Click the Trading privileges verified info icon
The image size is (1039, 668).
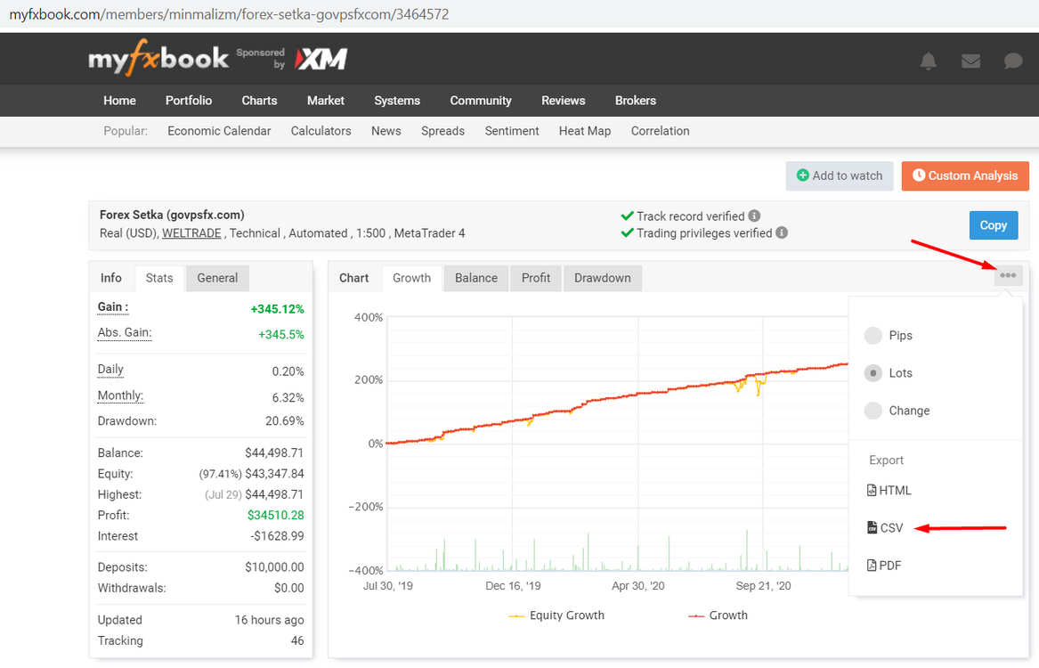pos(782,232)
